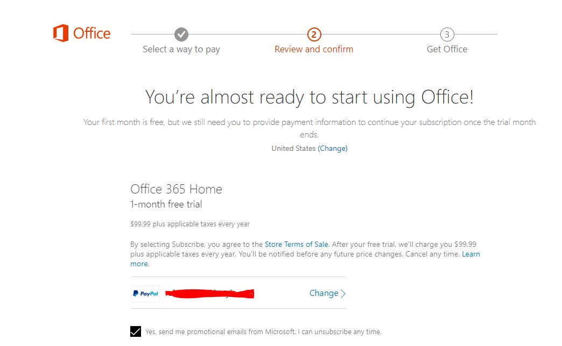The width and height of the screenshot is (562, 346).
Task: Click the Office 365 Home product title
Action: pos(176,189)
